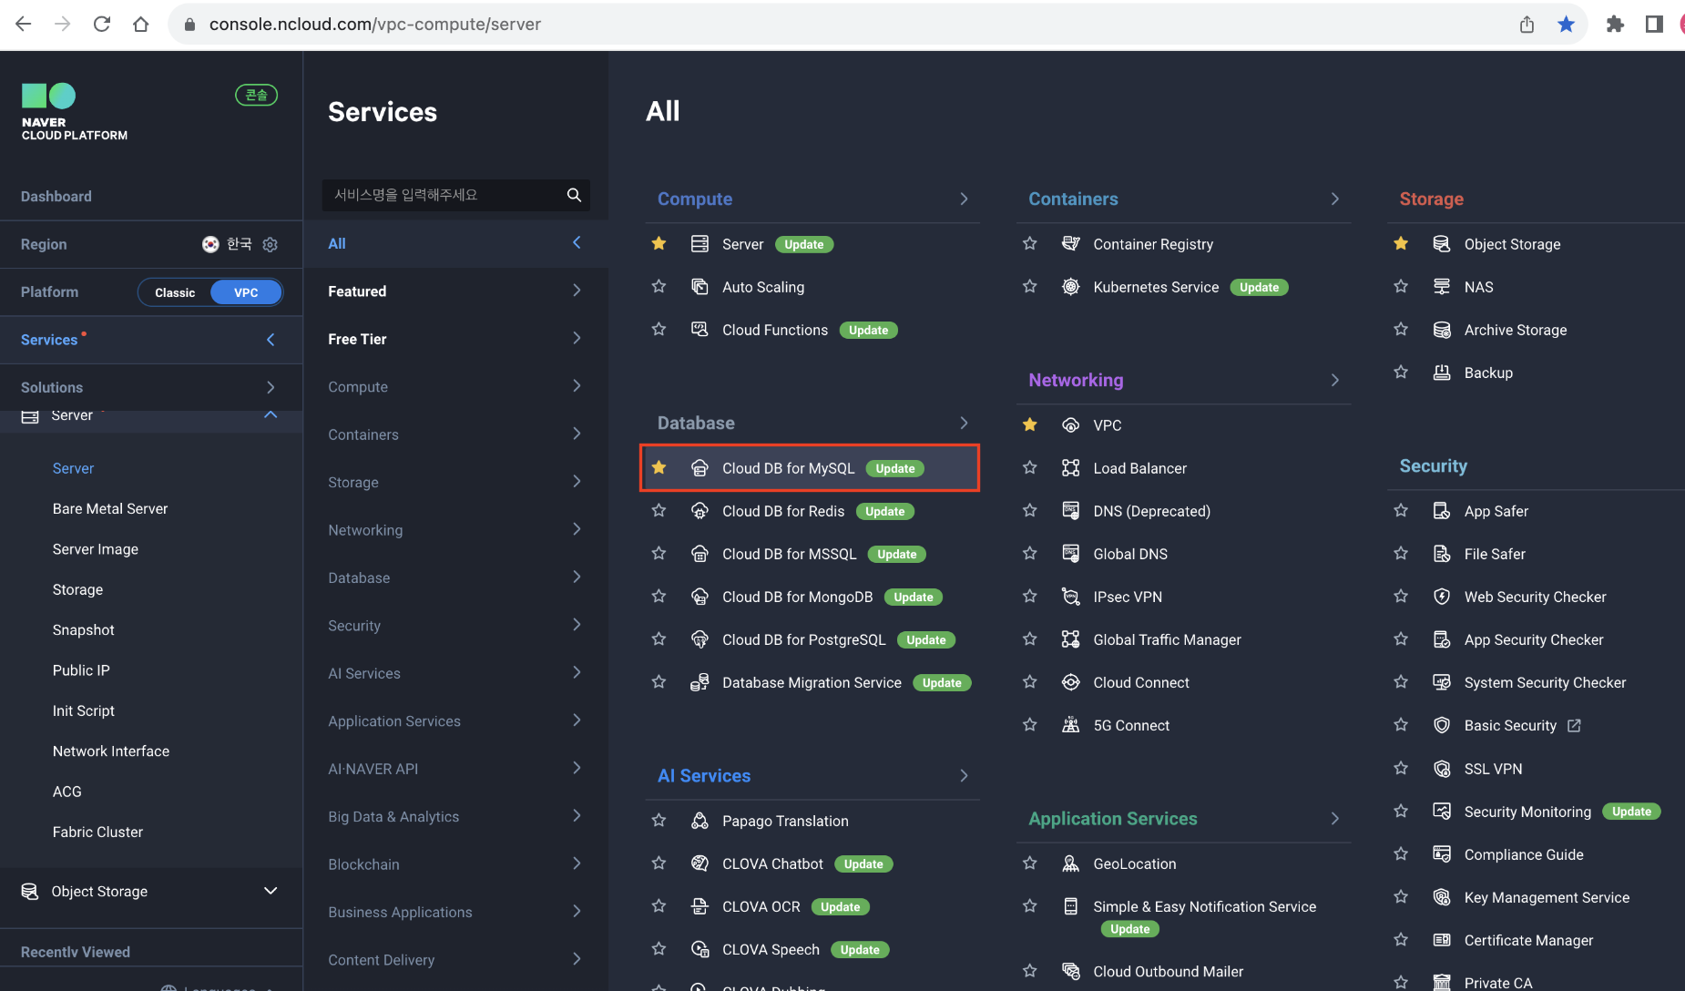This screenshot has width=1685, height=991.
Task: Unfavorite Cloud DB for MySQL star
Action: [x=659, y=467]
